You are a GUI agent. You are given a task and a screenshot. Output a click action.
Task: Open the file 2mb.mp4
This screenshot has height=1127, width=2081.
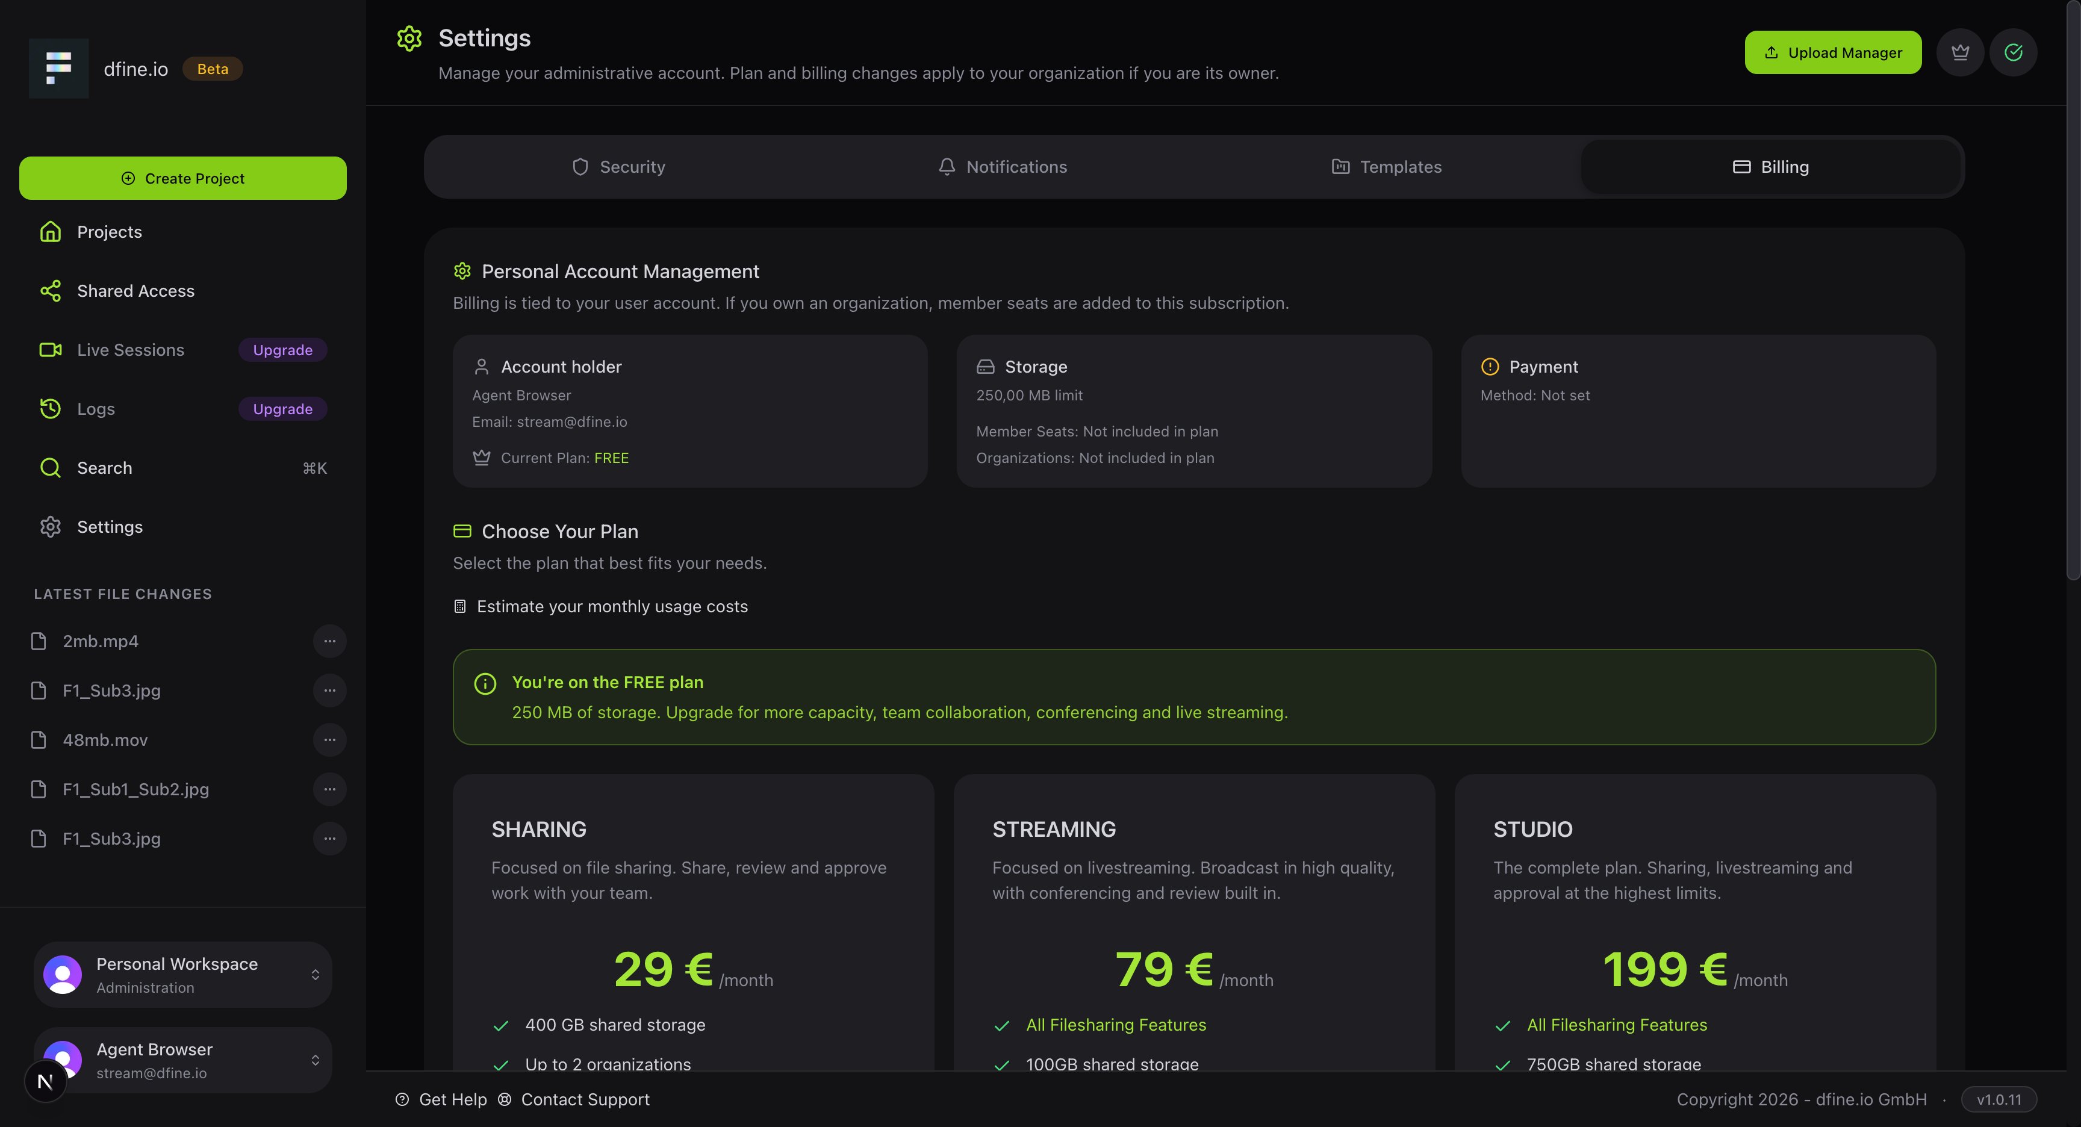(x=101, y=641)
